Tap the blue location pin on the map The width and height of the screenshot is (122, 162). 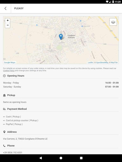pyautogui.click(x=61, y=37)
